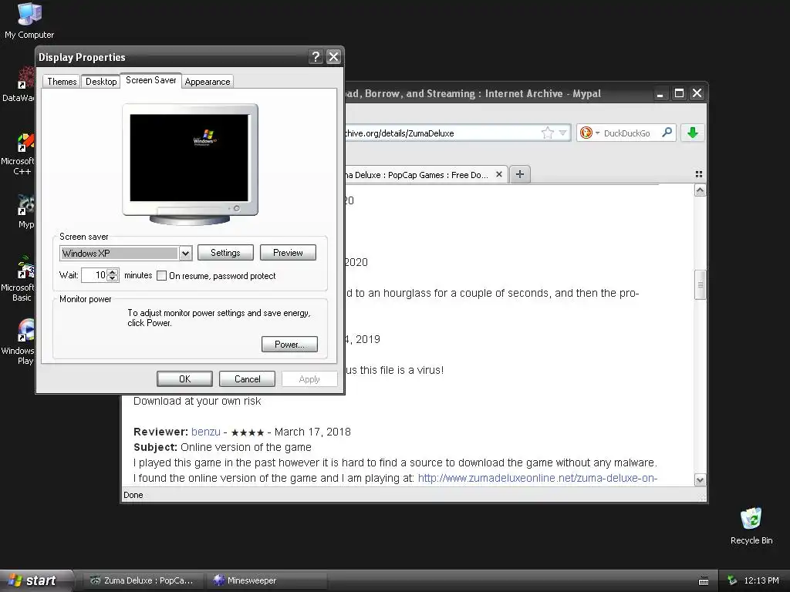The image size is (790, 592).
Task: Click the help question mark in Display Properties
Action: (316, 56)
